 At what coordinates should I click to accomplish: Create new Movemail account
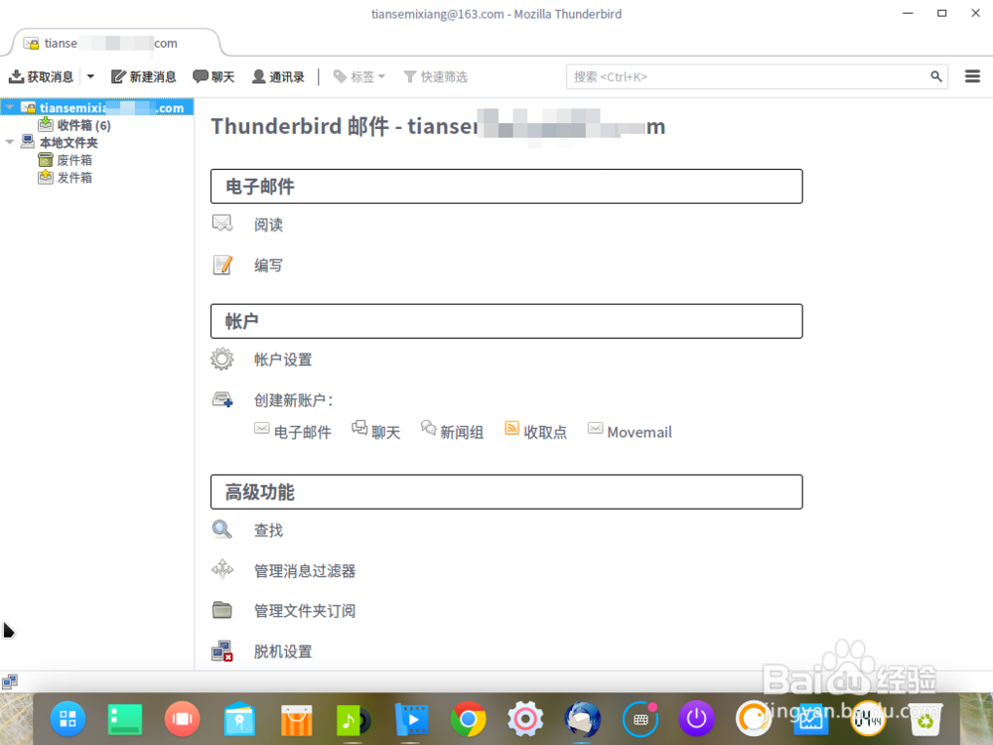click(631, 432)
